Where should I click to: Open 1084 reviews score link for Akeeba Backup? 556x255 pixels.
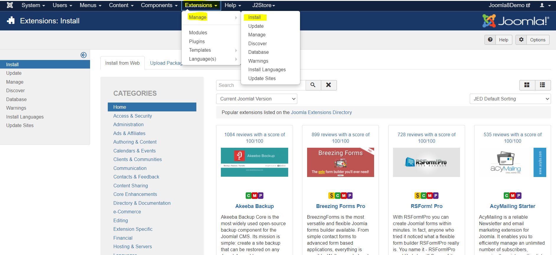(255, 138)
